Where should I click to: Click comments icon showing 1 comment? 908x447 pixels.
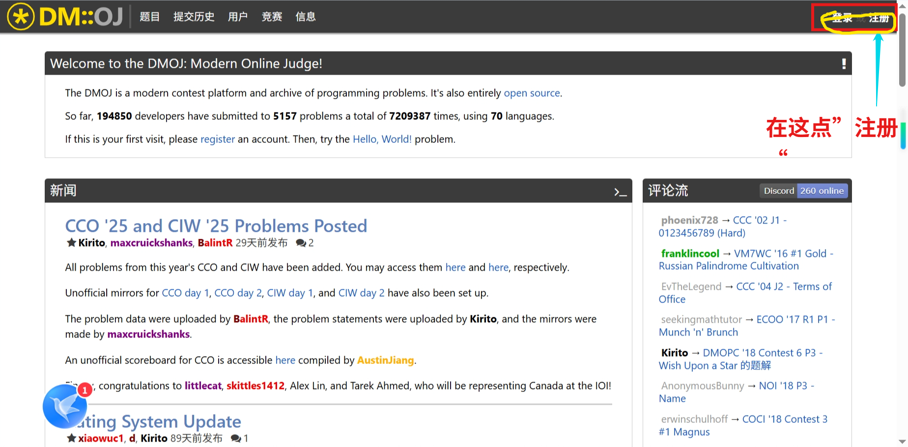[235, 438]
